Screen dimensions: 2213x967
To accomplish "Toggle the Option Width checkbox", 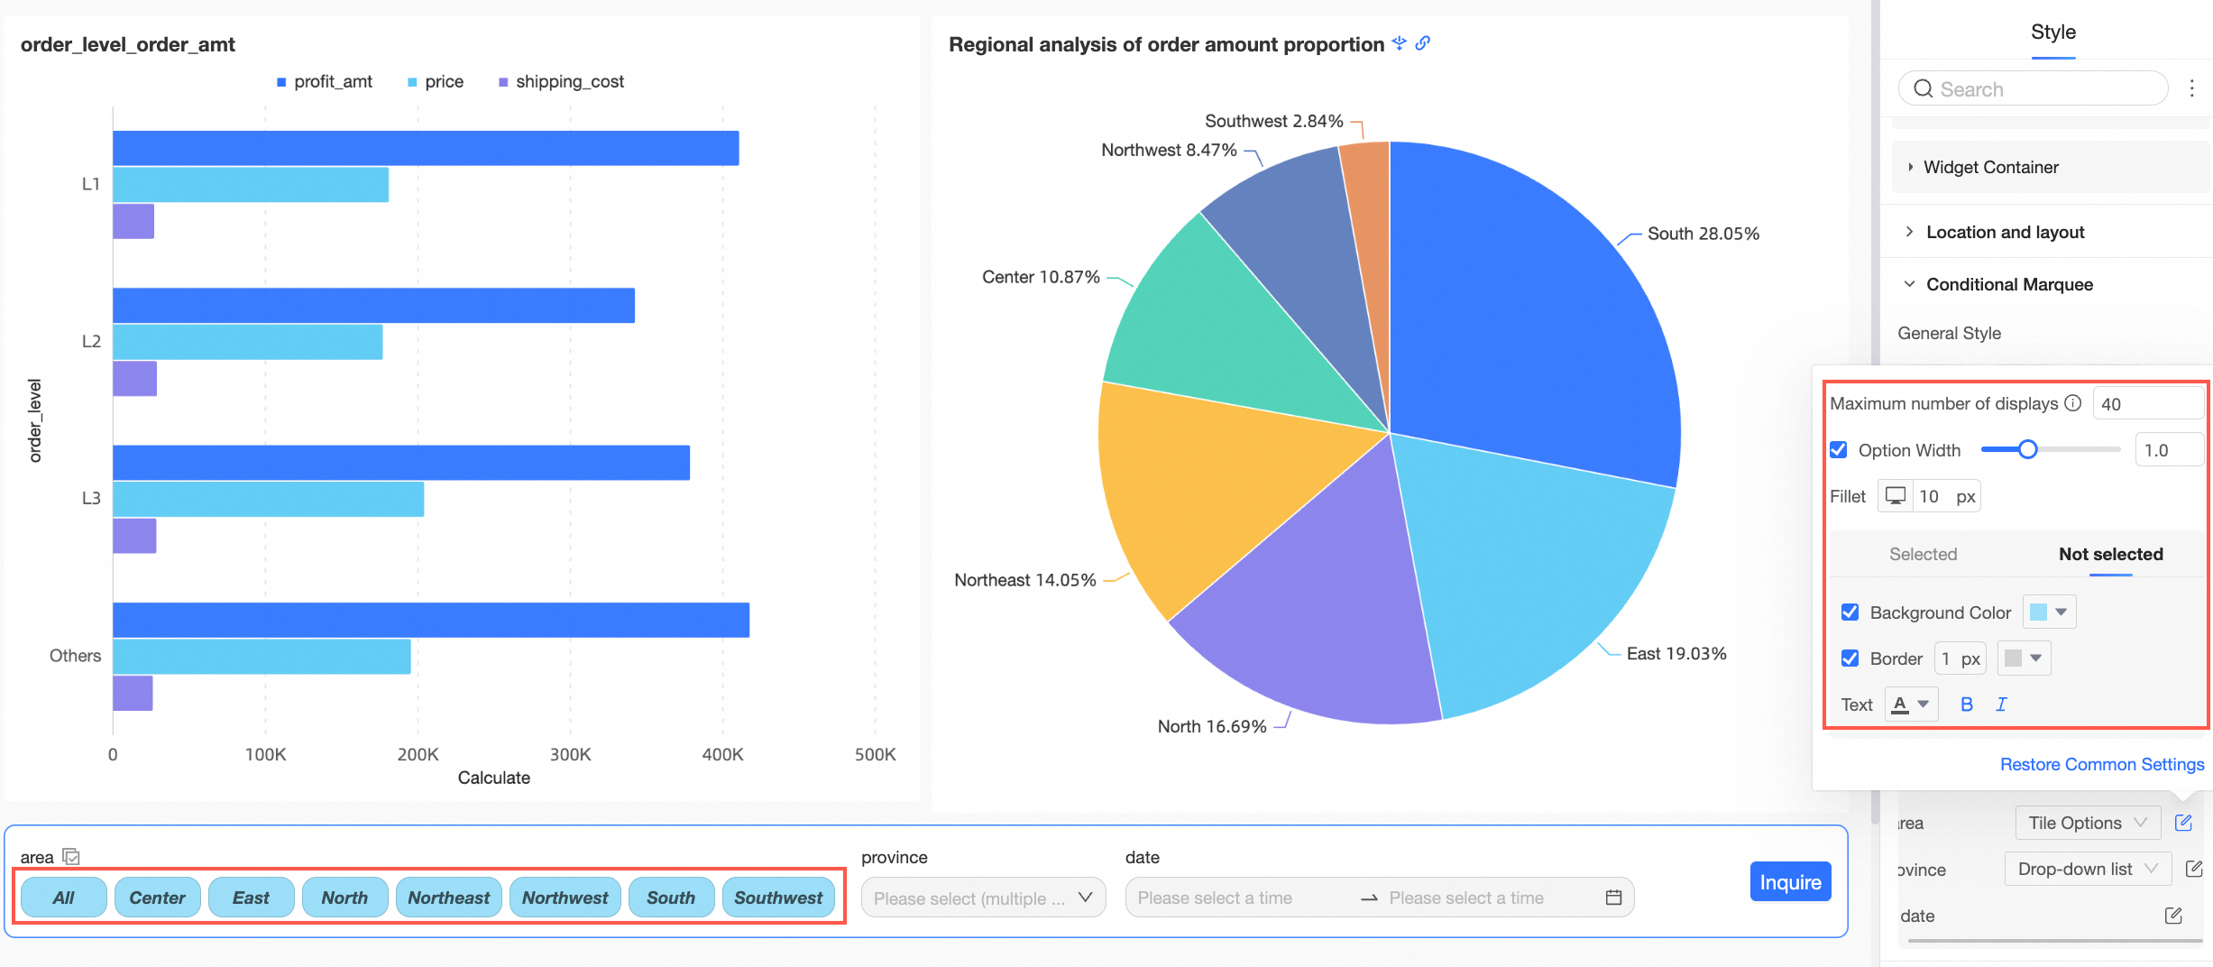I will click(1839, 450).
